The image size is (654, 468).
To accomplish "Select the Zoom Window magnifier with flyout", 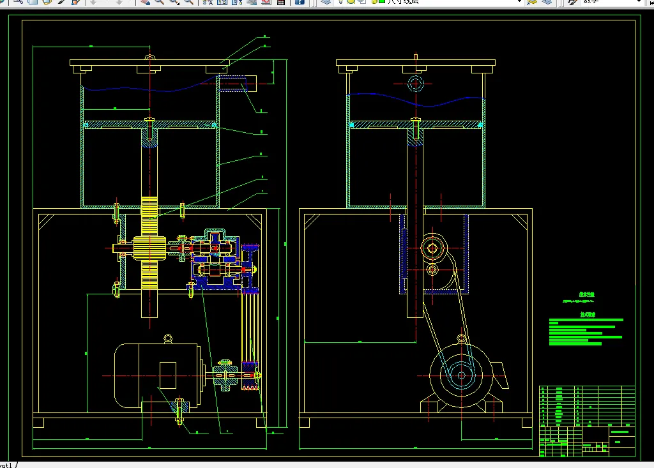I will click(x=174, y=2).
